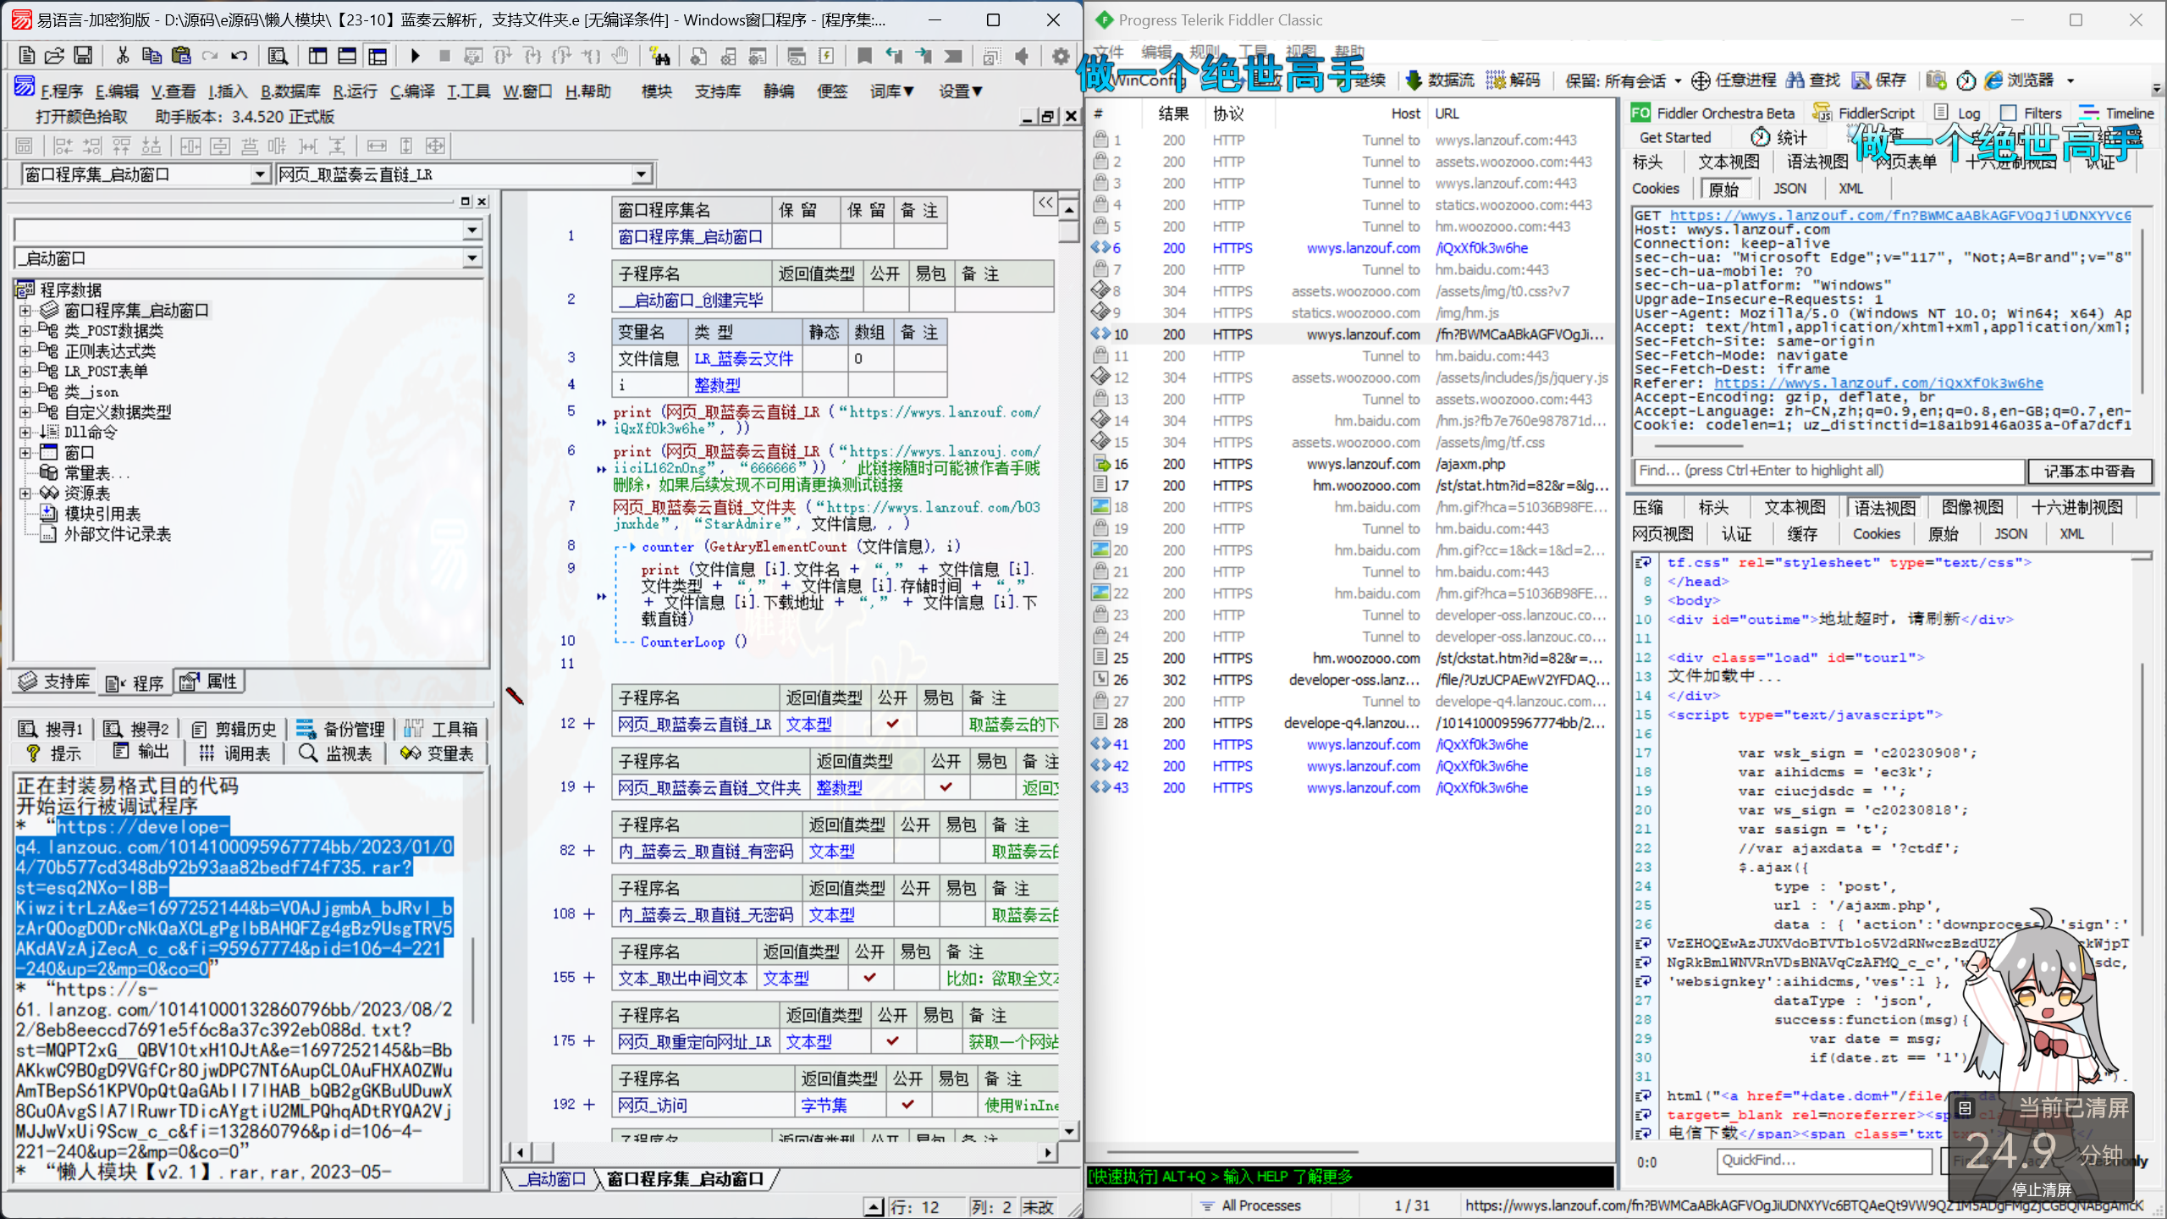The image size is (2167, 1219).
Task: Click the bookmark flag toolbar icon
Action: click(x=864, y=56)
